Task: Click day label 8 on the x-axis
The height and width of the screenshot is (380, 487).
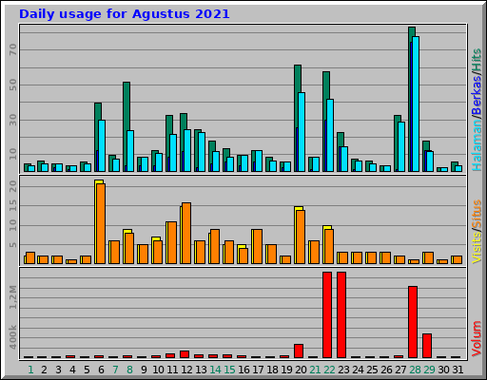Action: (129, 370)
